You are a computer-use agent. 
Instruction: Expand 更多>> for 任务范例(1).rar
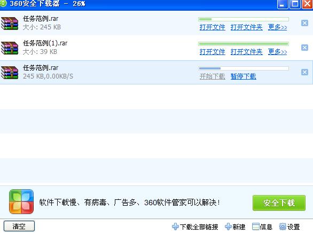pyautogui.click(x=277, y=52)
